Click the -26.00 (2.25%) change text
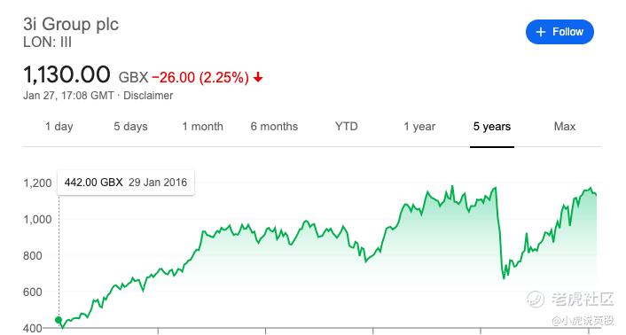This screenshot has height=335, width=626. click(200, 77)
